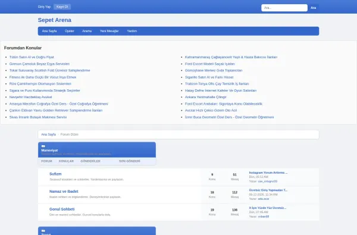
Task: Open Ford Escort Arabaları Sigortaya topic
Action: 224,104
